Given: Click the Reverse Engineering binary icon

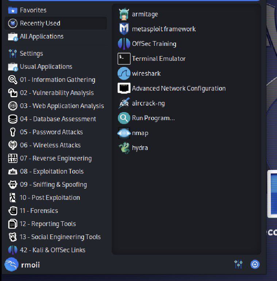Looking at the screenshot, I should coord(13,158).
